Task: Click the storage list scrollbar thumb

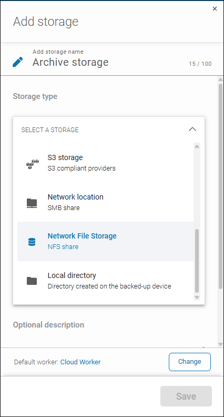Action: [x=197, y=261]
